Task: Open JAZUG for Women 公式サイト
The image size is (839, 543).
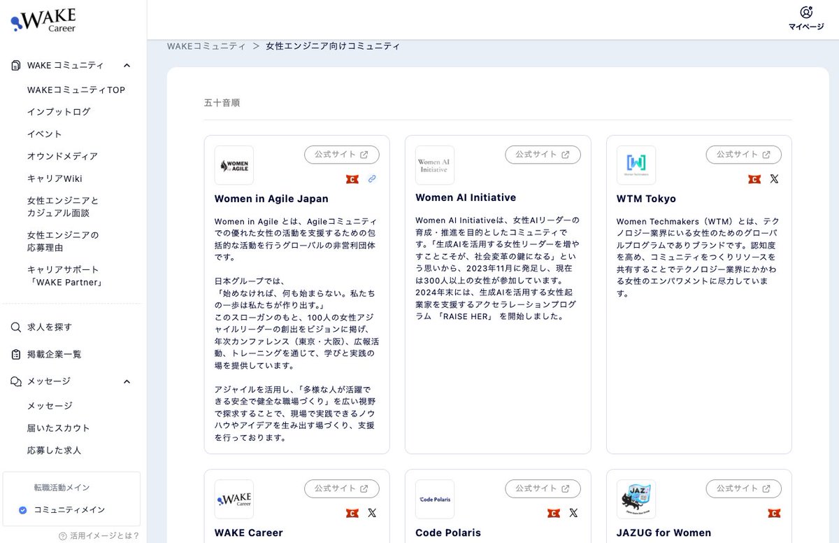Action: click(x=743, y=488)
